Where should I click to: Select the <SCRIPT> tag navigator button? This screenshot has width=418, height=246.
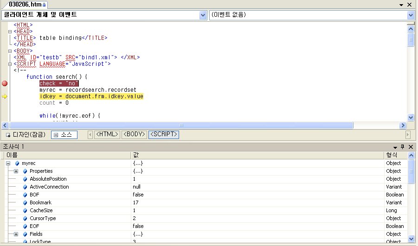tap(164, 134)
